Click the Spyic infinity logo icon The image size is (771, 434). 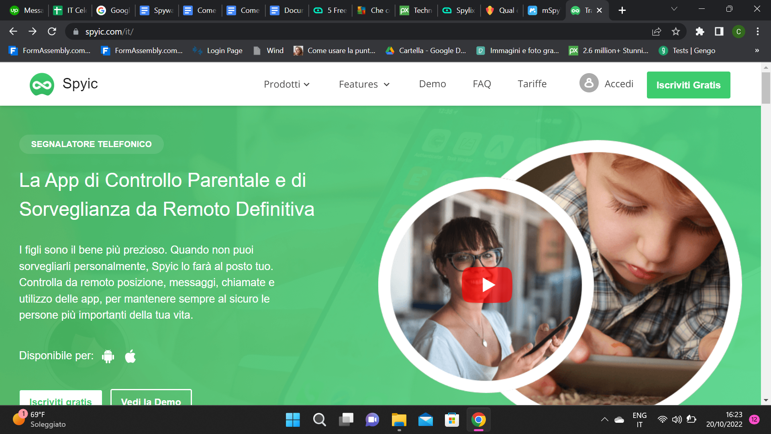point(42,84)
